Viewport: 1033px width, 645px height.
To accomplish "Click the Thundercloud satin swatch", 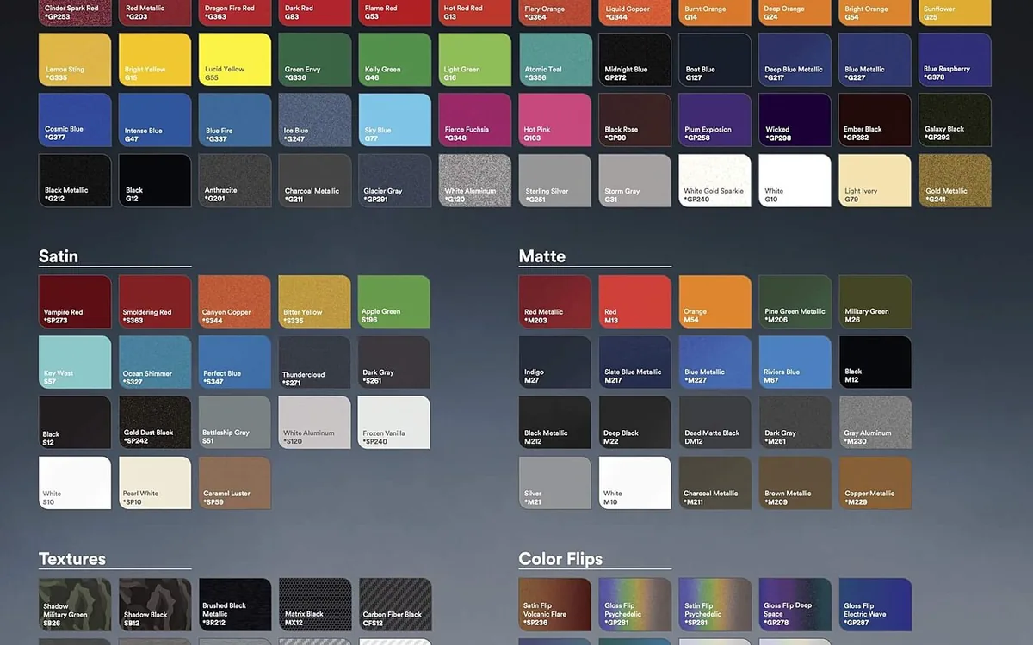I will (x=315, y=362).
